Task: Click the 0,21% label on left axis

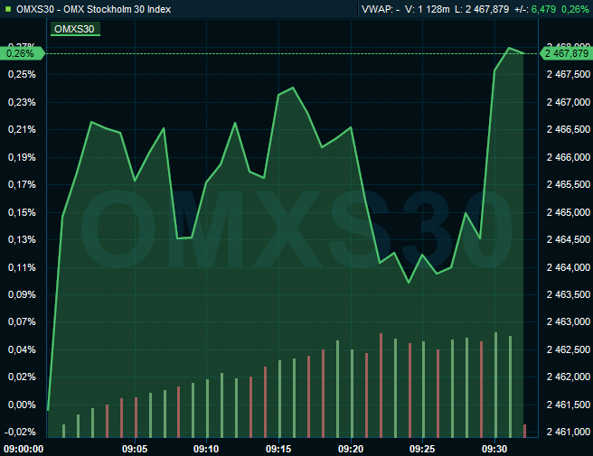Action: 22,130
